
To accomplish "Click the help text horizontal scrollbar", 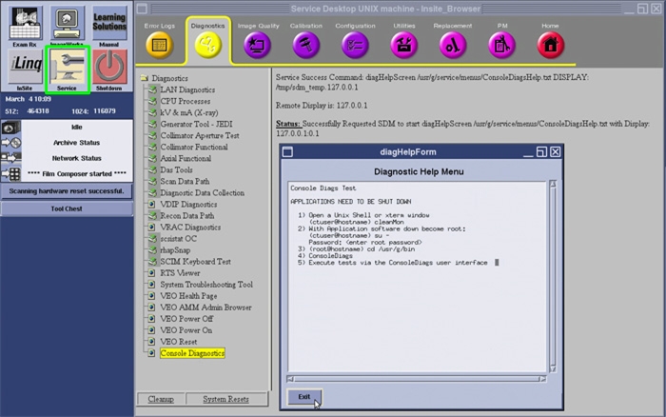I will coord(417,380).
